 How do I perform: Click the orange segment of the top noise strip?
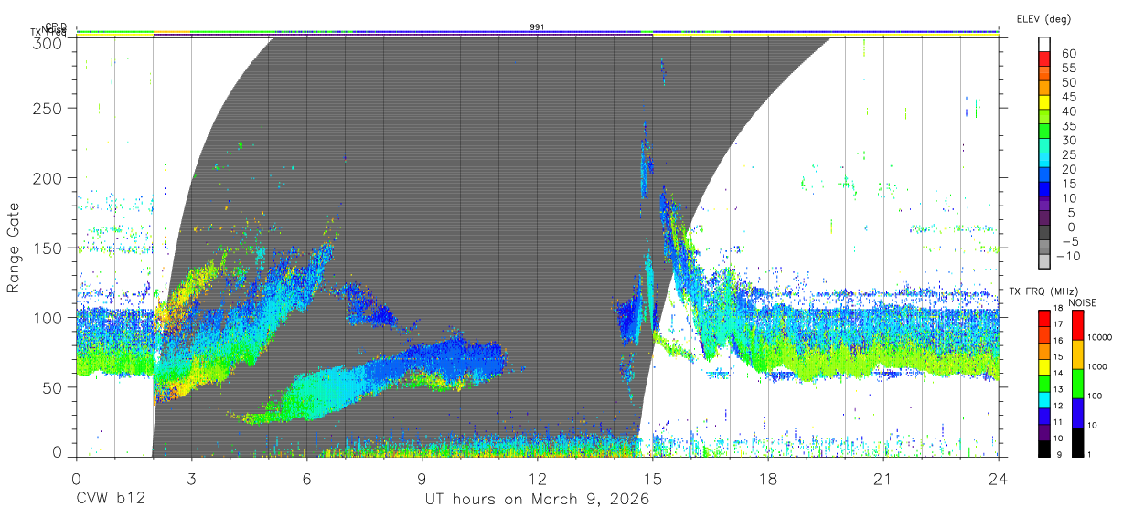click(172, 32)
